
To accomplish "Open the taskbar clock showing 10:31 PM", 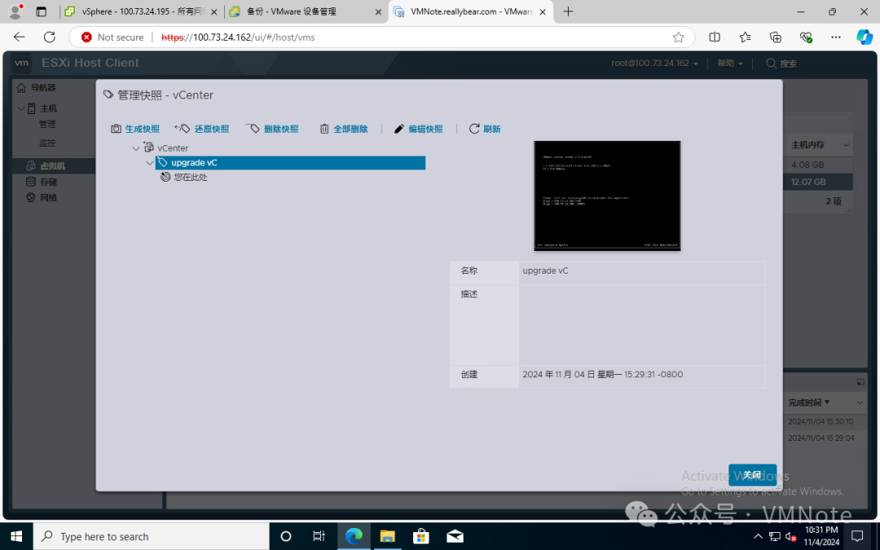I will tap(821, 536).
